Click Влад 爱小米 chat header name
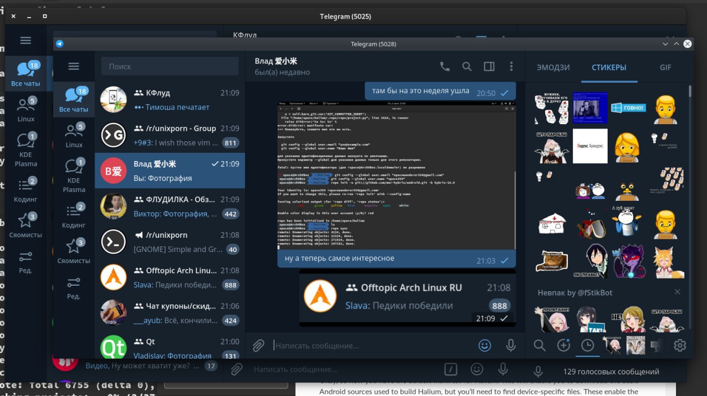Viewport: 707px width, 396px height. pyautogui.click(x=276, y=61)
